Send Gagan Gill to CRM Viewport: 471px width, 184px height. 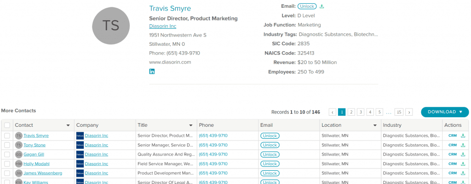[x=453, y=154]
